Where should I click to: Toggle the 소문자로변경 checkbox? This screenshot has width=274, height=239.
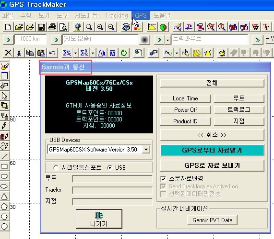[163, 179]
